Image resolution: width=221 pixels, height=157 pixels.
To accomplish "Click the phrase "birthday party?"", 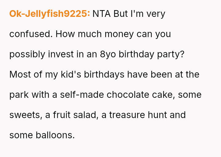I will (x=151, y=54).
